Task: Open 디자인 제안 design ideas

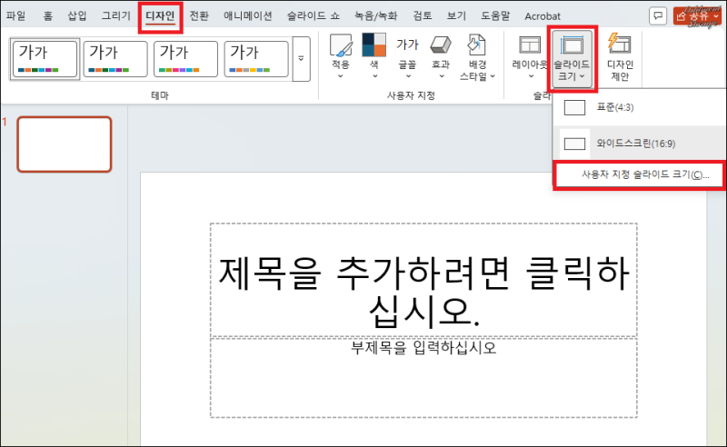Action: point(620,58)
